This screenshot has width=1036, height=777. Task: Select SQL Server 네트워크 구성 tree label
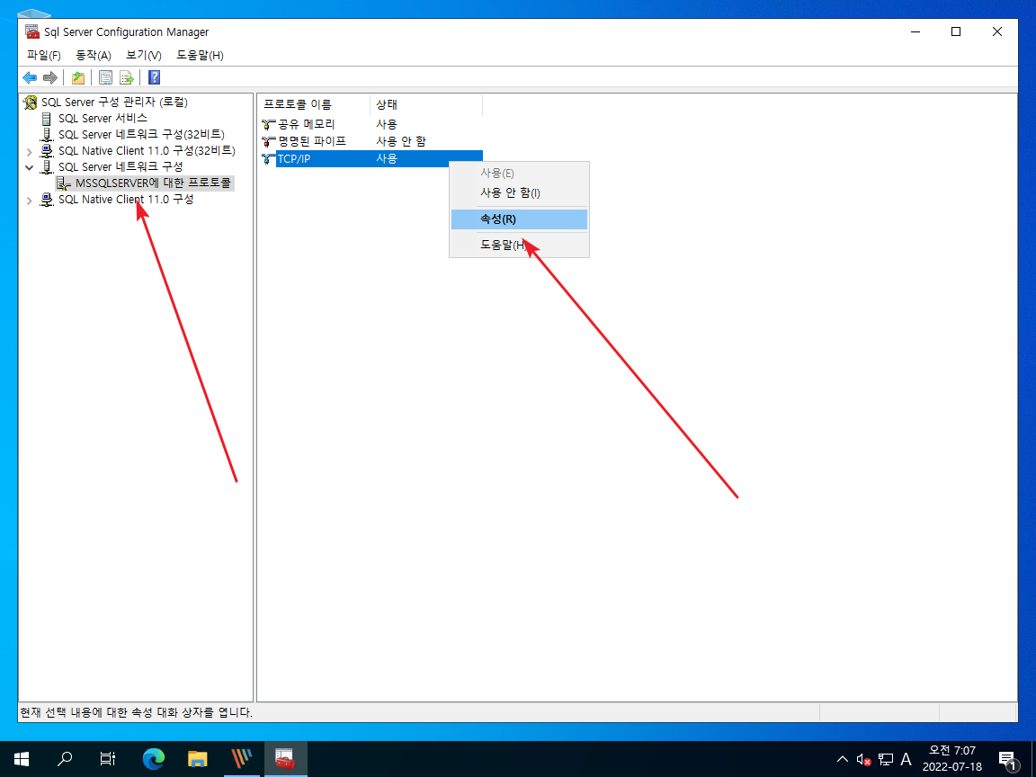point(121,167)
